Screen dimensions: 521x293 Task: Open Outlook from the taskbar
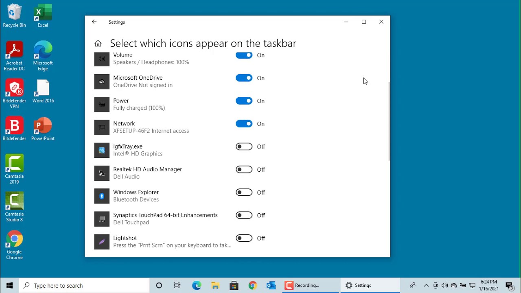tap(271, 286)
